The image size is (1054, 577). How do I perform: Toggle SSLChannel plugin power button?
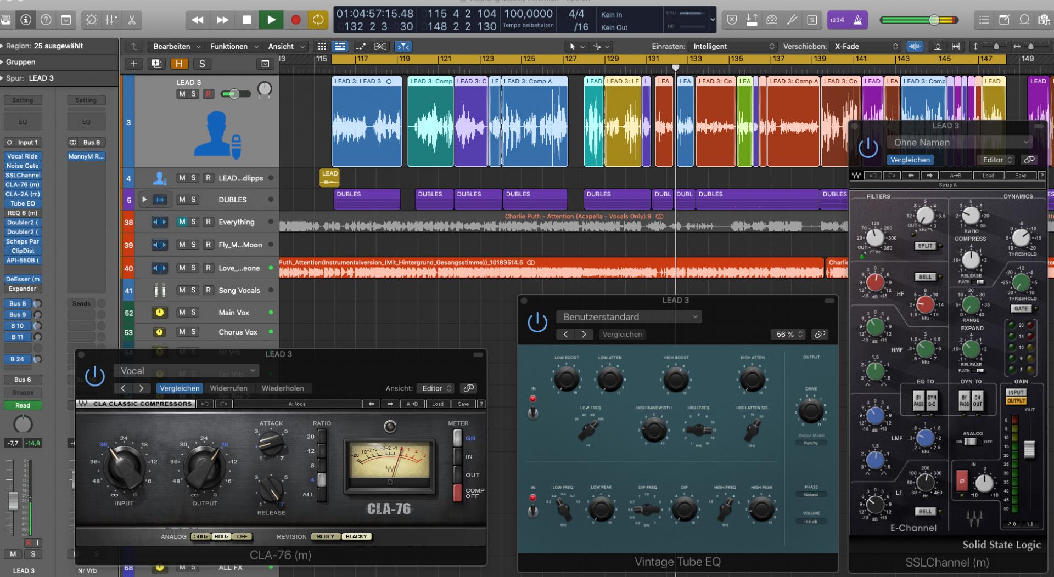coord(868,148)
